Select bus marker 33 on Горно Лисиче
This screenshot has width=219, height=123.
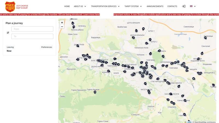(185, 100)
